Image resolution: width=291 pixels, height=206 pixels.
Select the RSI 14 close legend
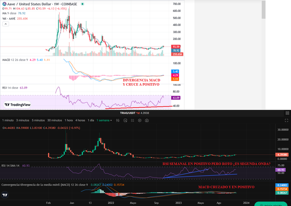point(15,88)
